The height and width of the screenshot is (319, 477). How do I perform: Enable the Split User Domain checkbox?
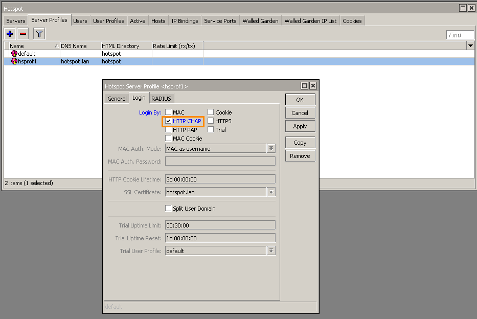(x=168, y=209)
